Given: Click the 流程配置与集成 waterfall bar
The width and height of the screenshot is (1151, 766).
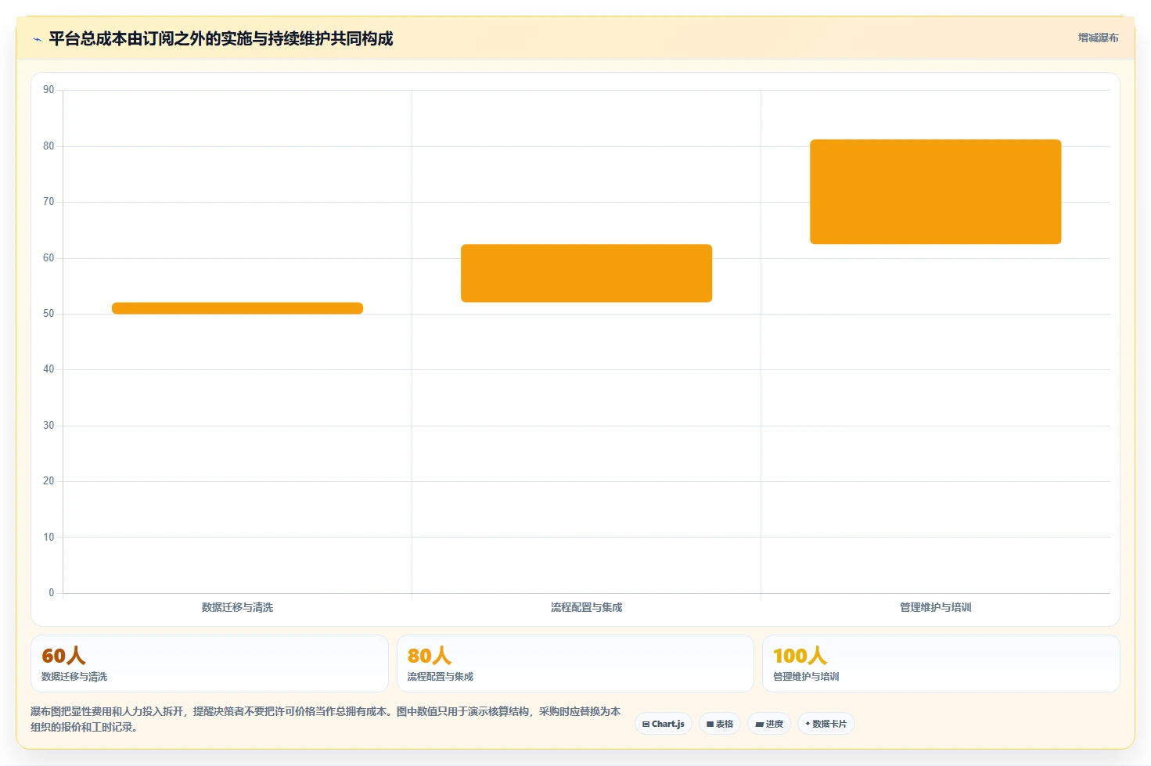Looking at the screenshot, I should coord(586,273).
